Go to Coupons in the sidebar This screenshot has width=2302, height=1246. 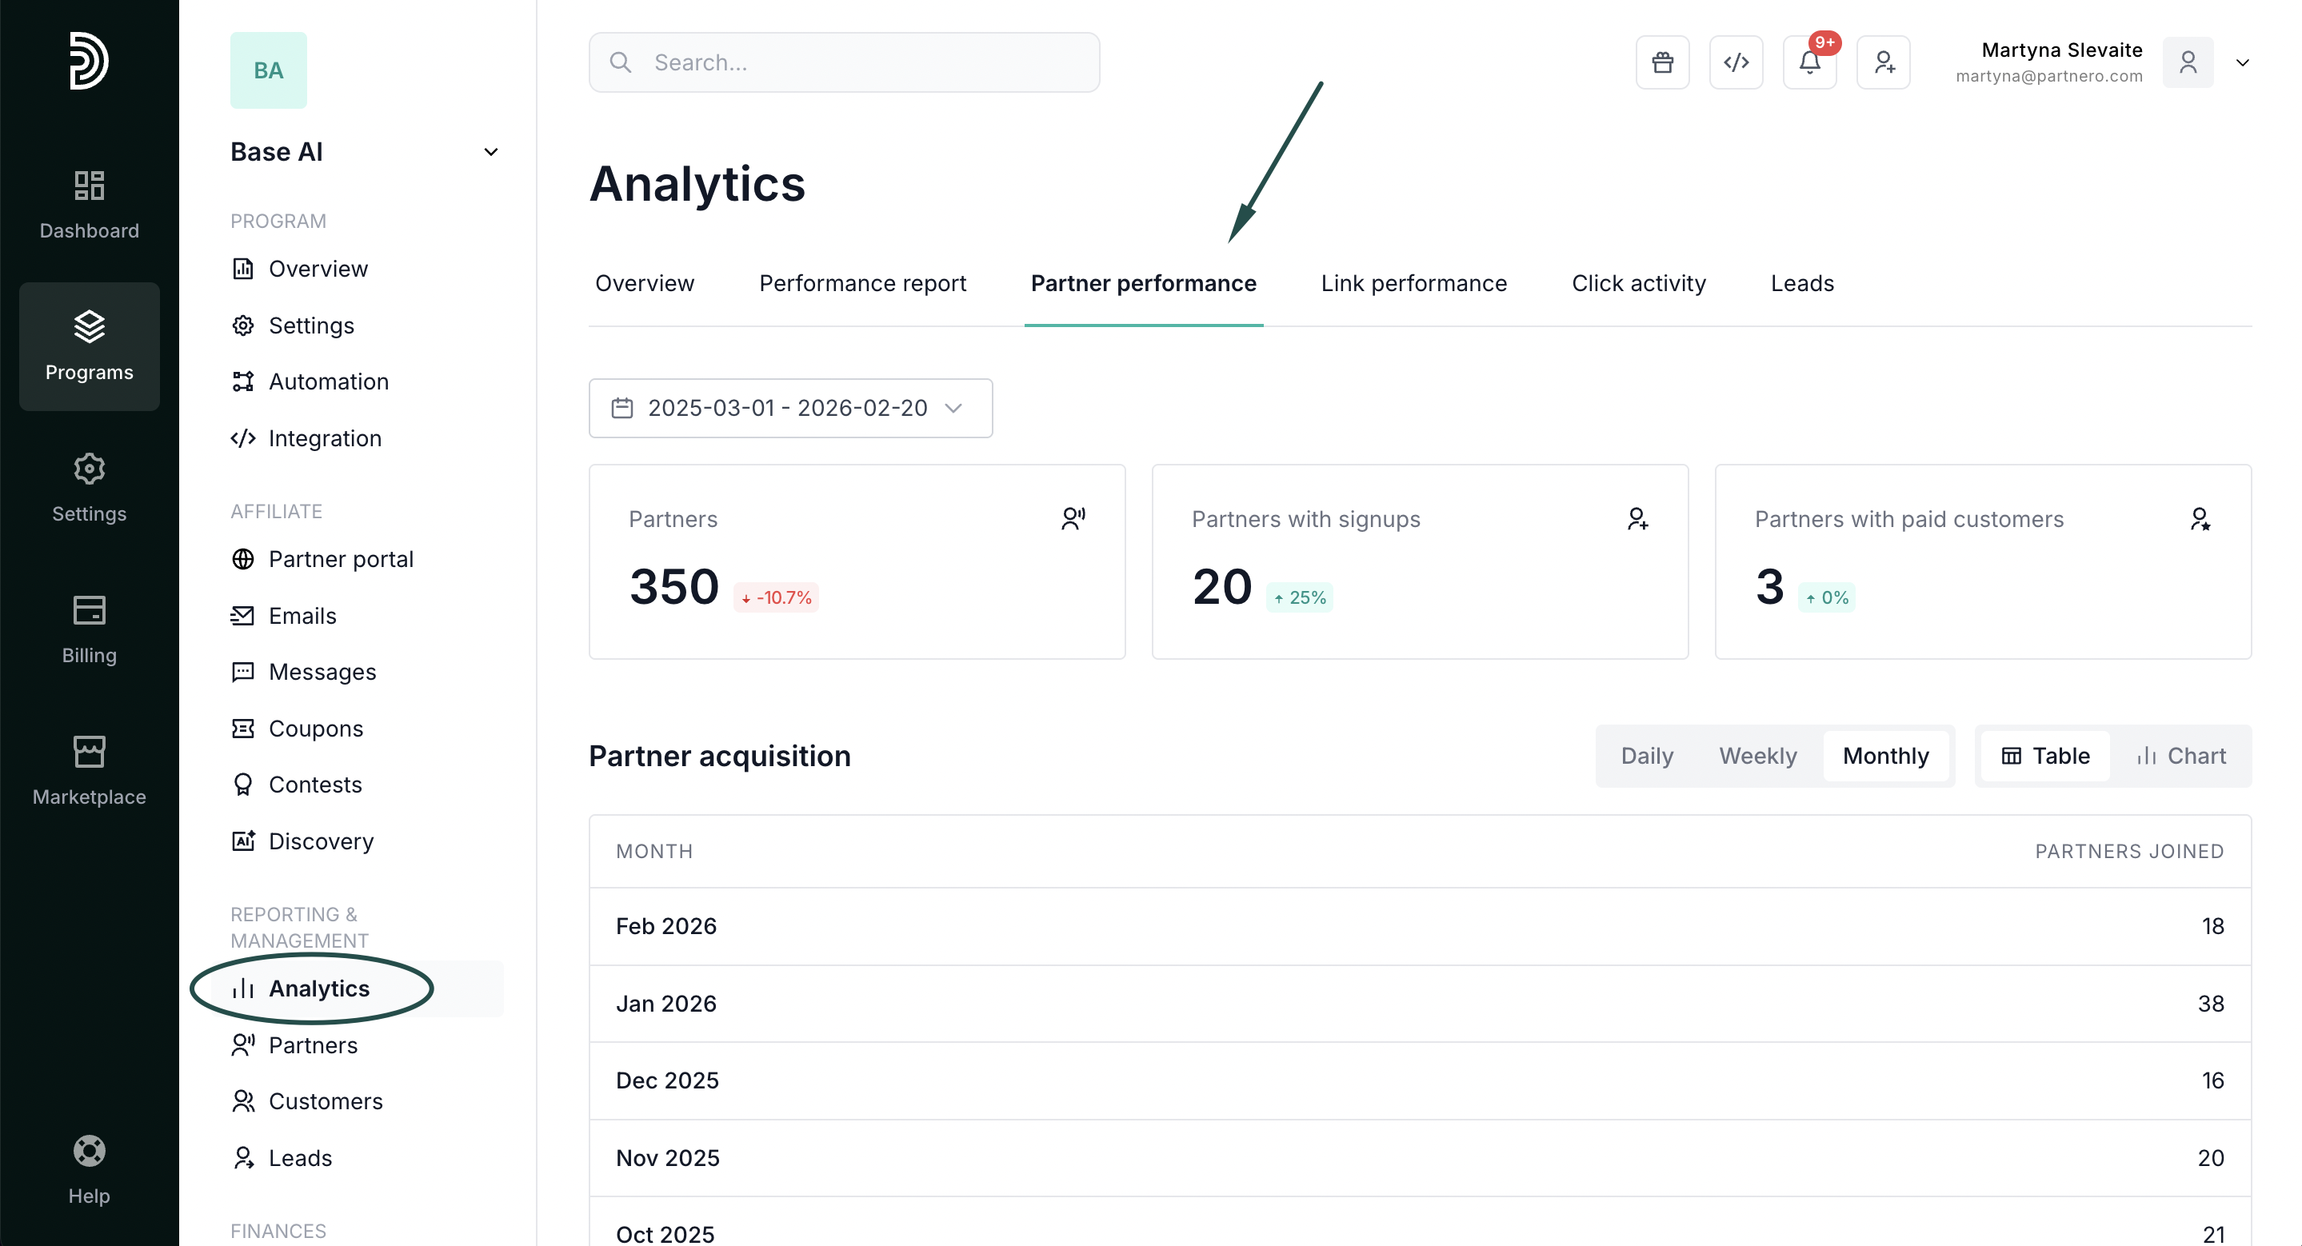click(x=315, y=729)
